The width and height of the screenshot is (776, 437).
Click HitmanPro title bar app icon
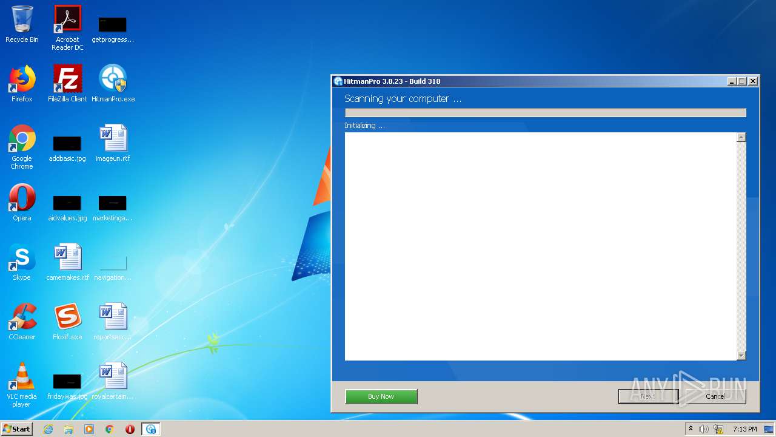click(x=338, y=81)
